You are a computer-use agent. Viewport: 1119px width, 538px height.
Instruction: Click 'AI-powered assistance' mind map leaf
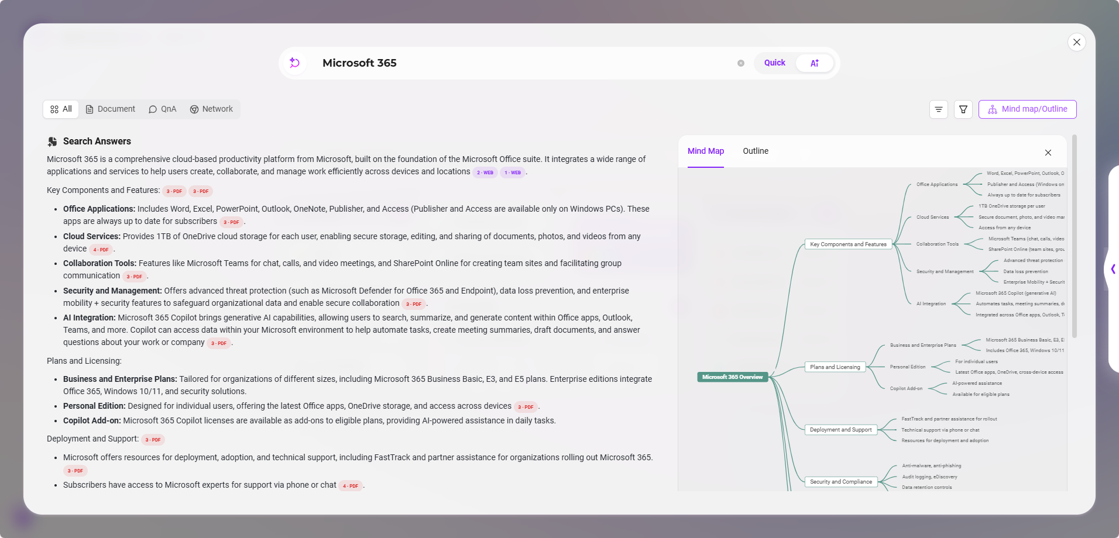tap(977, 383)
